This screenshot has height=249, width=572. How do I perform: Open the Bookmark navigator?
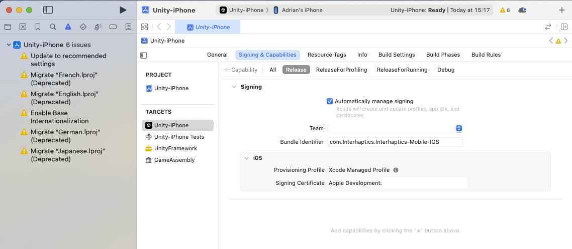(38, 27)
